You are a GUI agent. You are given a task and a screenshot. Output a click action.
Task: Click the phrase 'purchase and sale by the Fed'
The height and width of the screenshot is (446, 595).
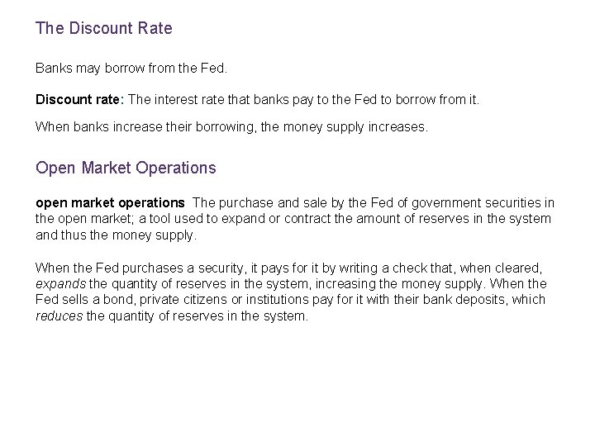295,203
